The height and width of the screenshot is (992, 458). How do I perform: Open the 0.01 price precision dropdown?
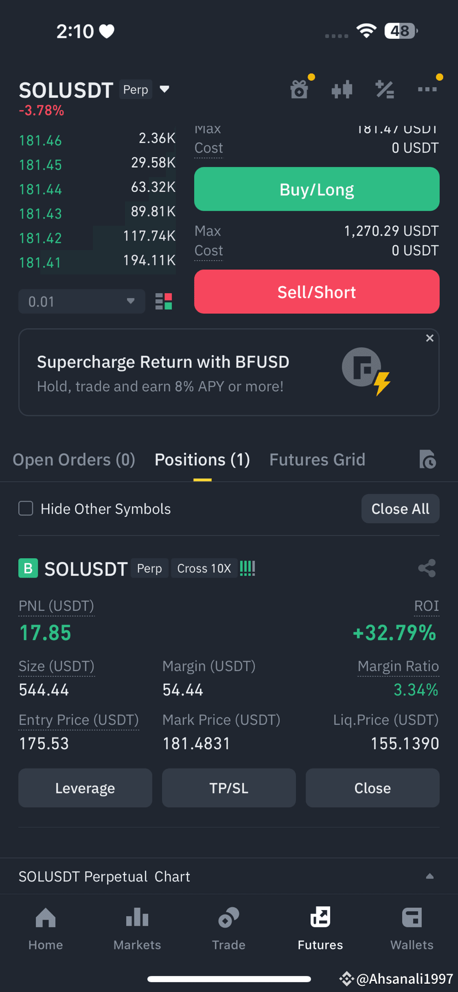point(82,302)
